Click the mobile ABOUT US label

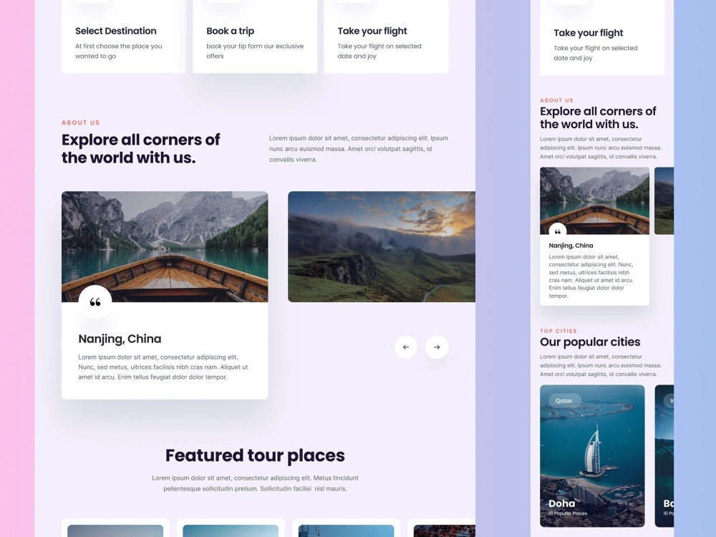coord(556,100)
